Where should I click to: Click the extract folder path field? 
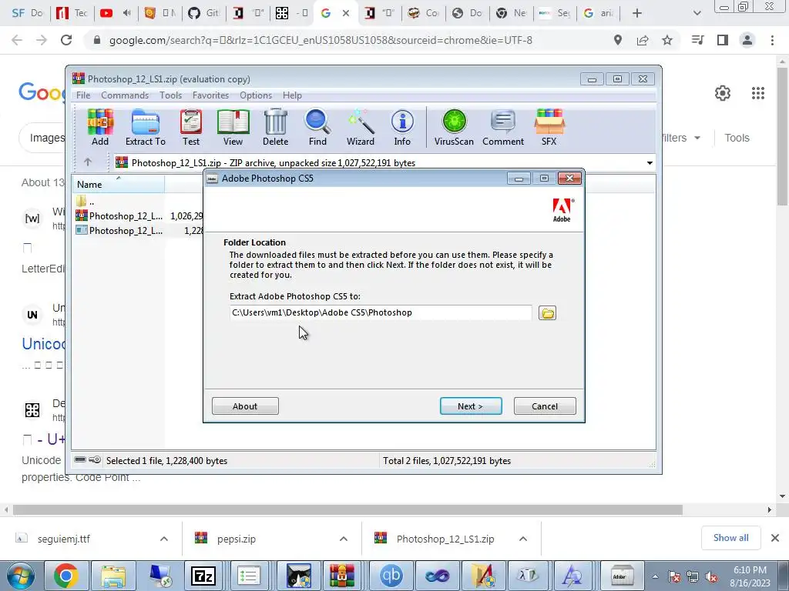[381, 312]
